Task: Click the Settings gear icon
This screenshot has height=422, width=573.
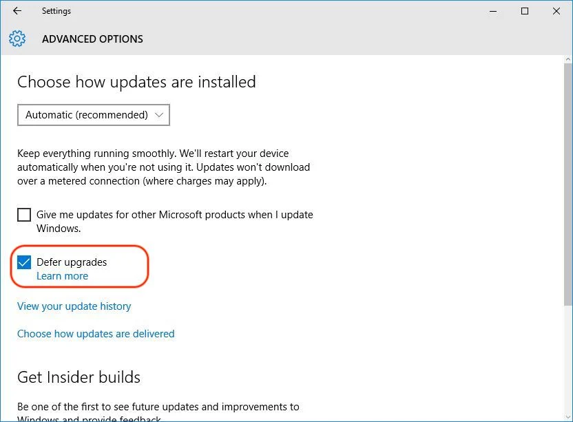Action: point(17,39)
